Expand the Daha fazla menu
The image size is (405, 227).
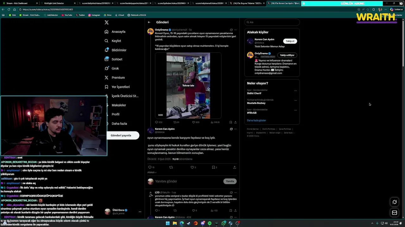tap(116, 124)
